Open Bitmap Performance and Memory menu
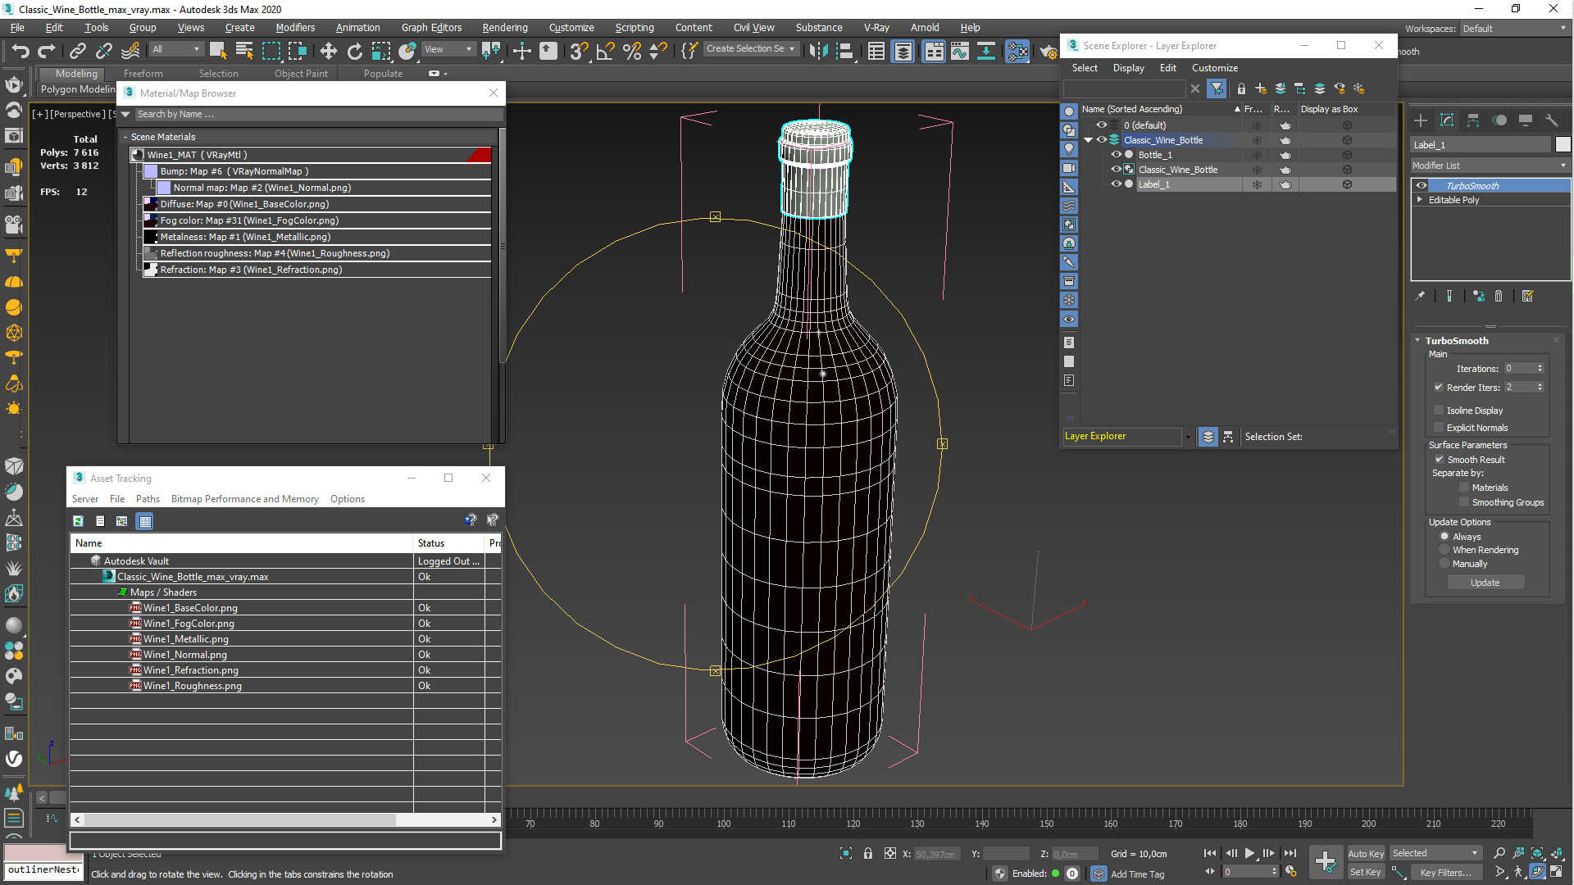 click(x=245, y=499)
